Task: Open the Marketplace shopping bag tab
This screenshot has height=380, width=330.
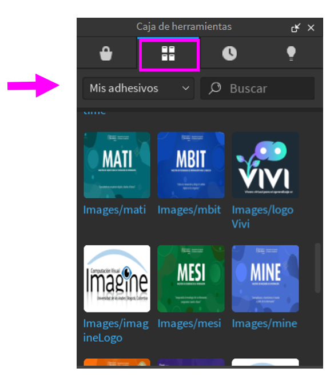Action: (x=106, y=53)
